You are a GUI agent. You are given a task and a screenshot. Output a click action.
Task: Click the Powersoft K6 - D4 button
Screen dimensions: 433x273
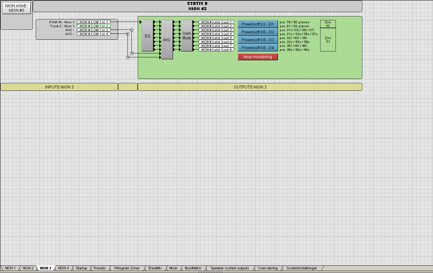(x=258, y=48)
